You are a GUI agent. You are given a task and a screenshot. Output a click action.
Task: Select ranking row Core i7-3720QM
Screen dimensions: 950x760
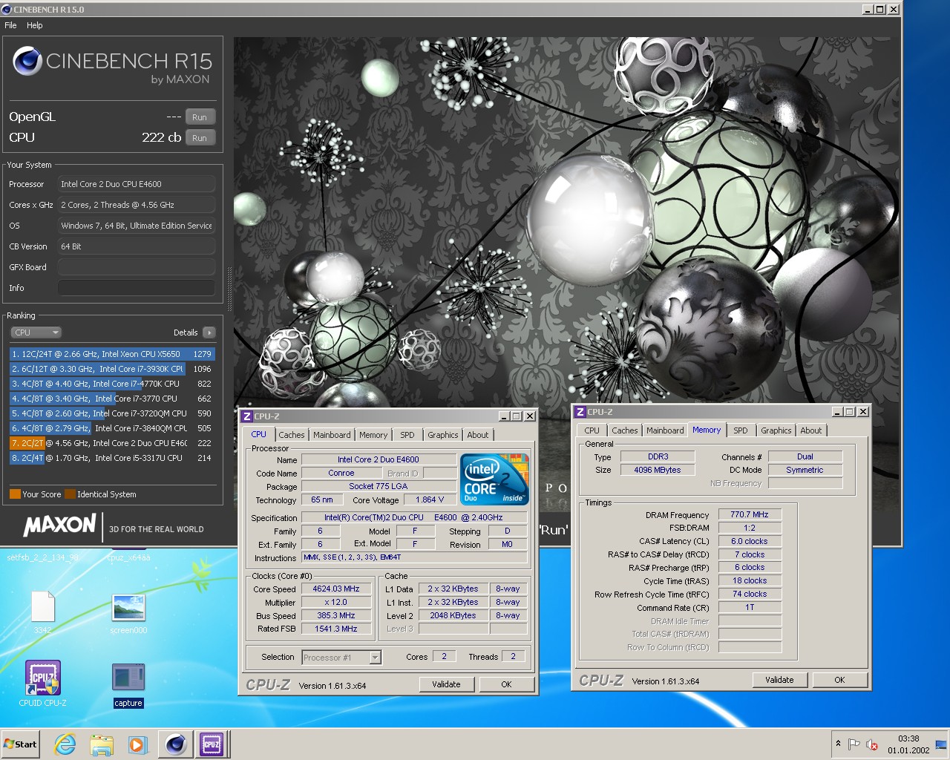coord(112,413)
